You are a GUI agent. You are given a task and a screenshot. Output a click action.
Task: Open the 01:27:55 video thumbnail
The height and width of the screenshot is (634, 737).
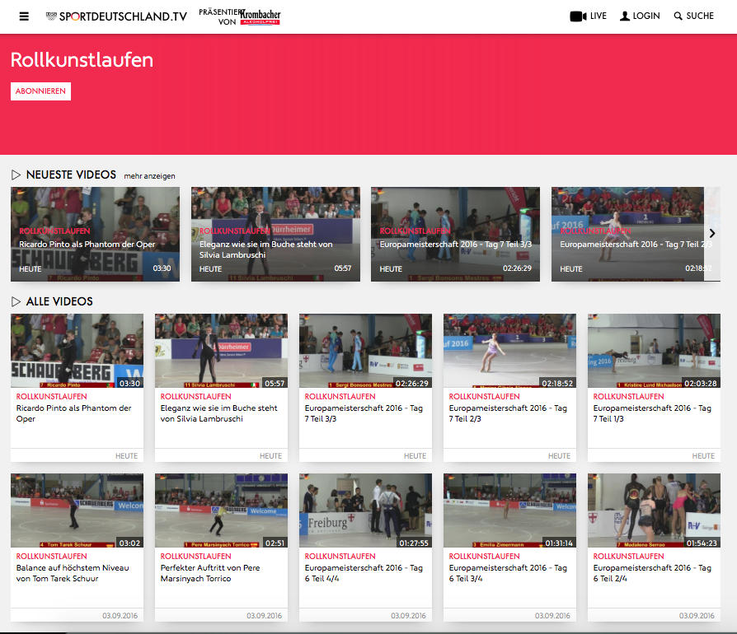[x=366, y=510]
